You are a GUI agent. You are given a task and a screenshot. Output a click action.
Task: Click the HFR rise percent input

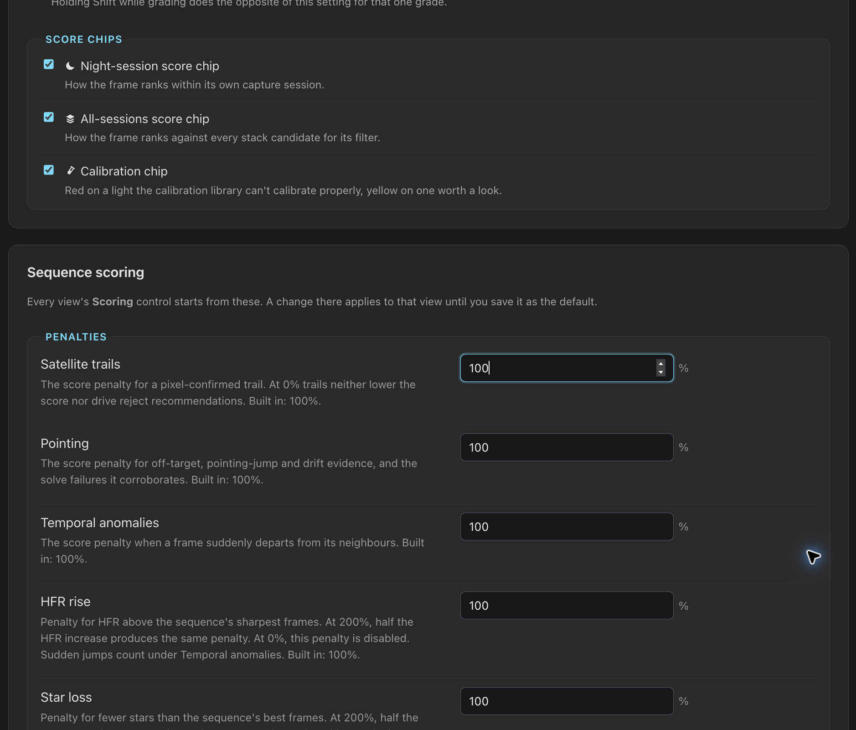click(567, 606)
